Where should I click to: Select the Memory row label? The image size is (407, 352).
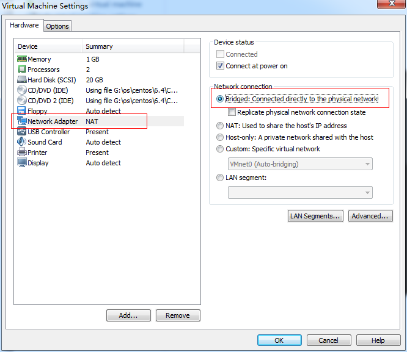point(39,59)
